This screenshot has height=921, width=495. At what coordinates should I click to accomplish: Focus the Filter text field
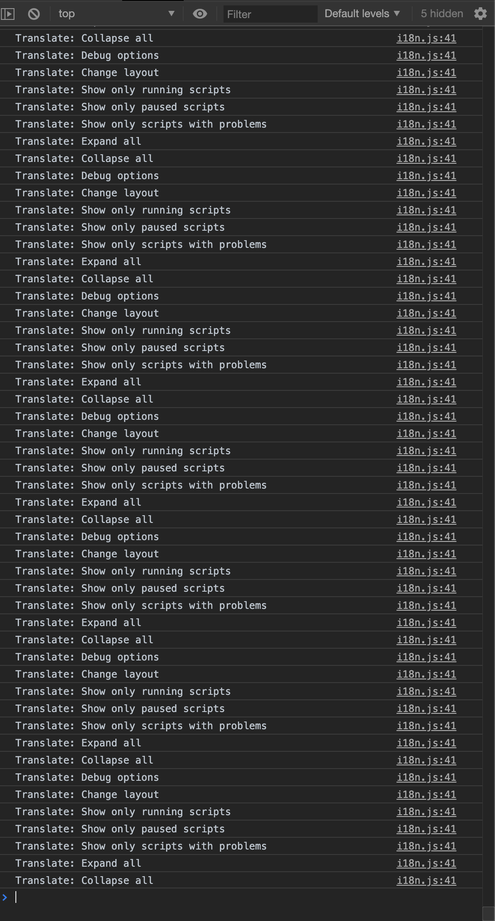point(270,14)
